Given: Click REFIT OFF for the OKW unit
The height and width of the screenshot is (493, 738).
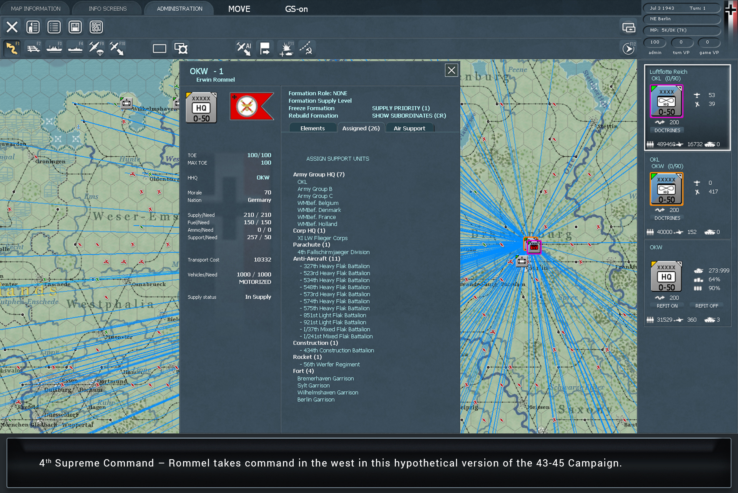Looking at the screenshot, I should point(706,305).
